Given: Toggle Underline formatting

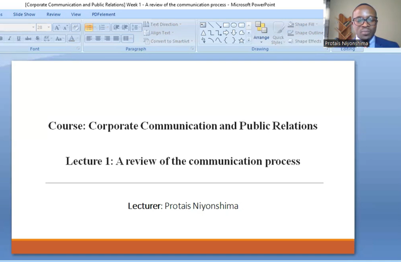Looking at the screenshot, I should pyautogui.click(x=19, y=39).
